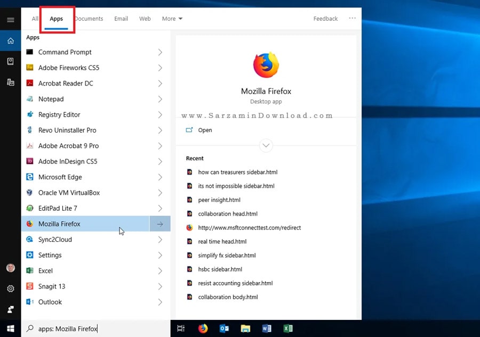The width and height of the screenshot is (480, 337).
Task: Expand the arrow next to Notepad
Action: coord(160,99)
